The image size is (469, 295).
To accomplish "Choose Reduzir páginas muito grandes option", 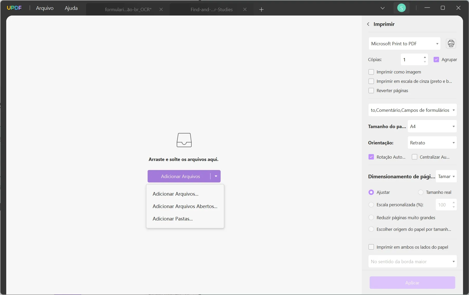I will coord(371,218).
